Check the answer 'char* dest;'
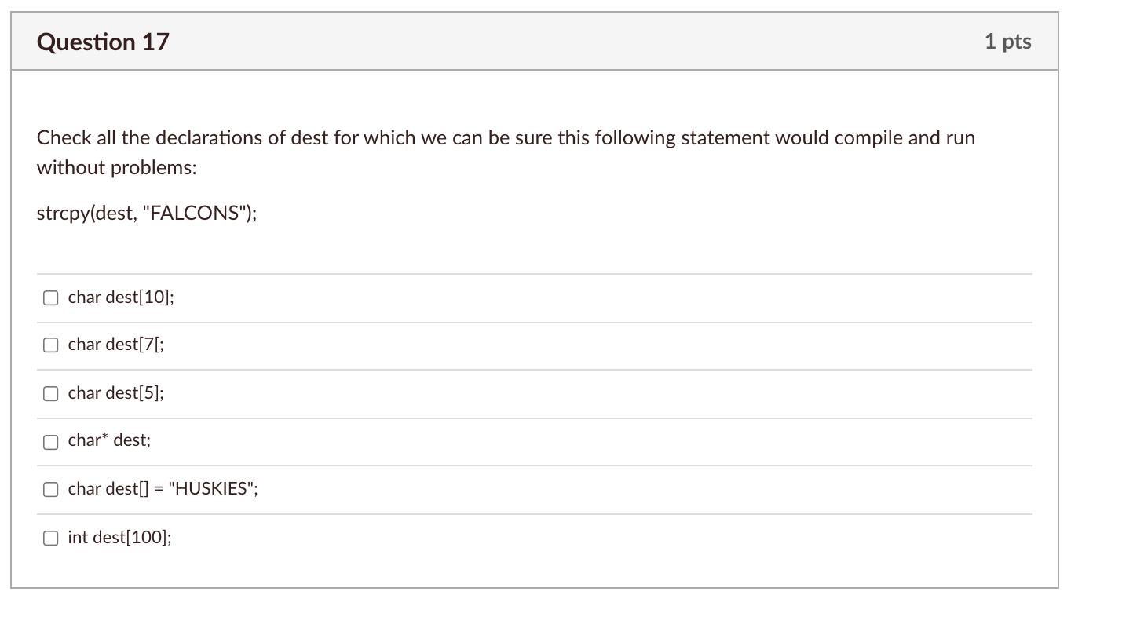 (x=50, y=442)
